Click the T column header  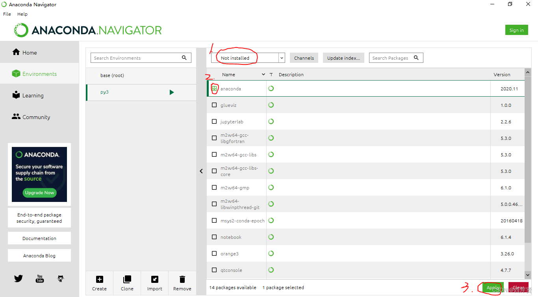(271, 74)
